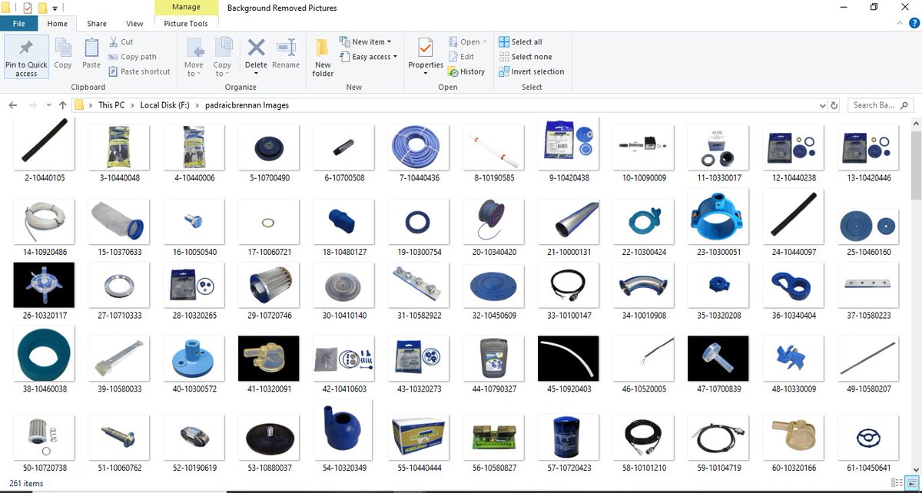922x493 pixels.
Task: Select file name 12-10440238
Action: pos(794,177)
